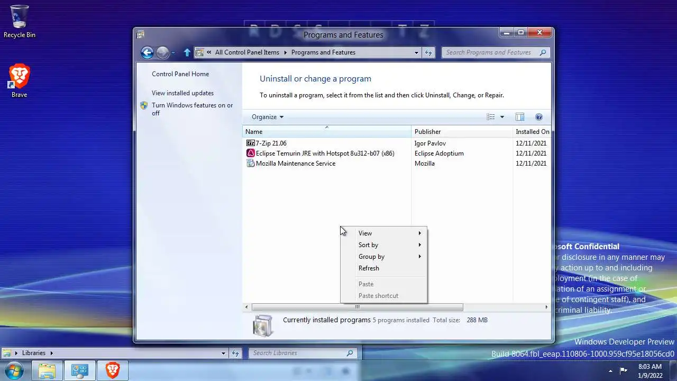The image size is (677, 381).
Task: Click publisher Igor Pavlov cell
Action: point(430,143)
